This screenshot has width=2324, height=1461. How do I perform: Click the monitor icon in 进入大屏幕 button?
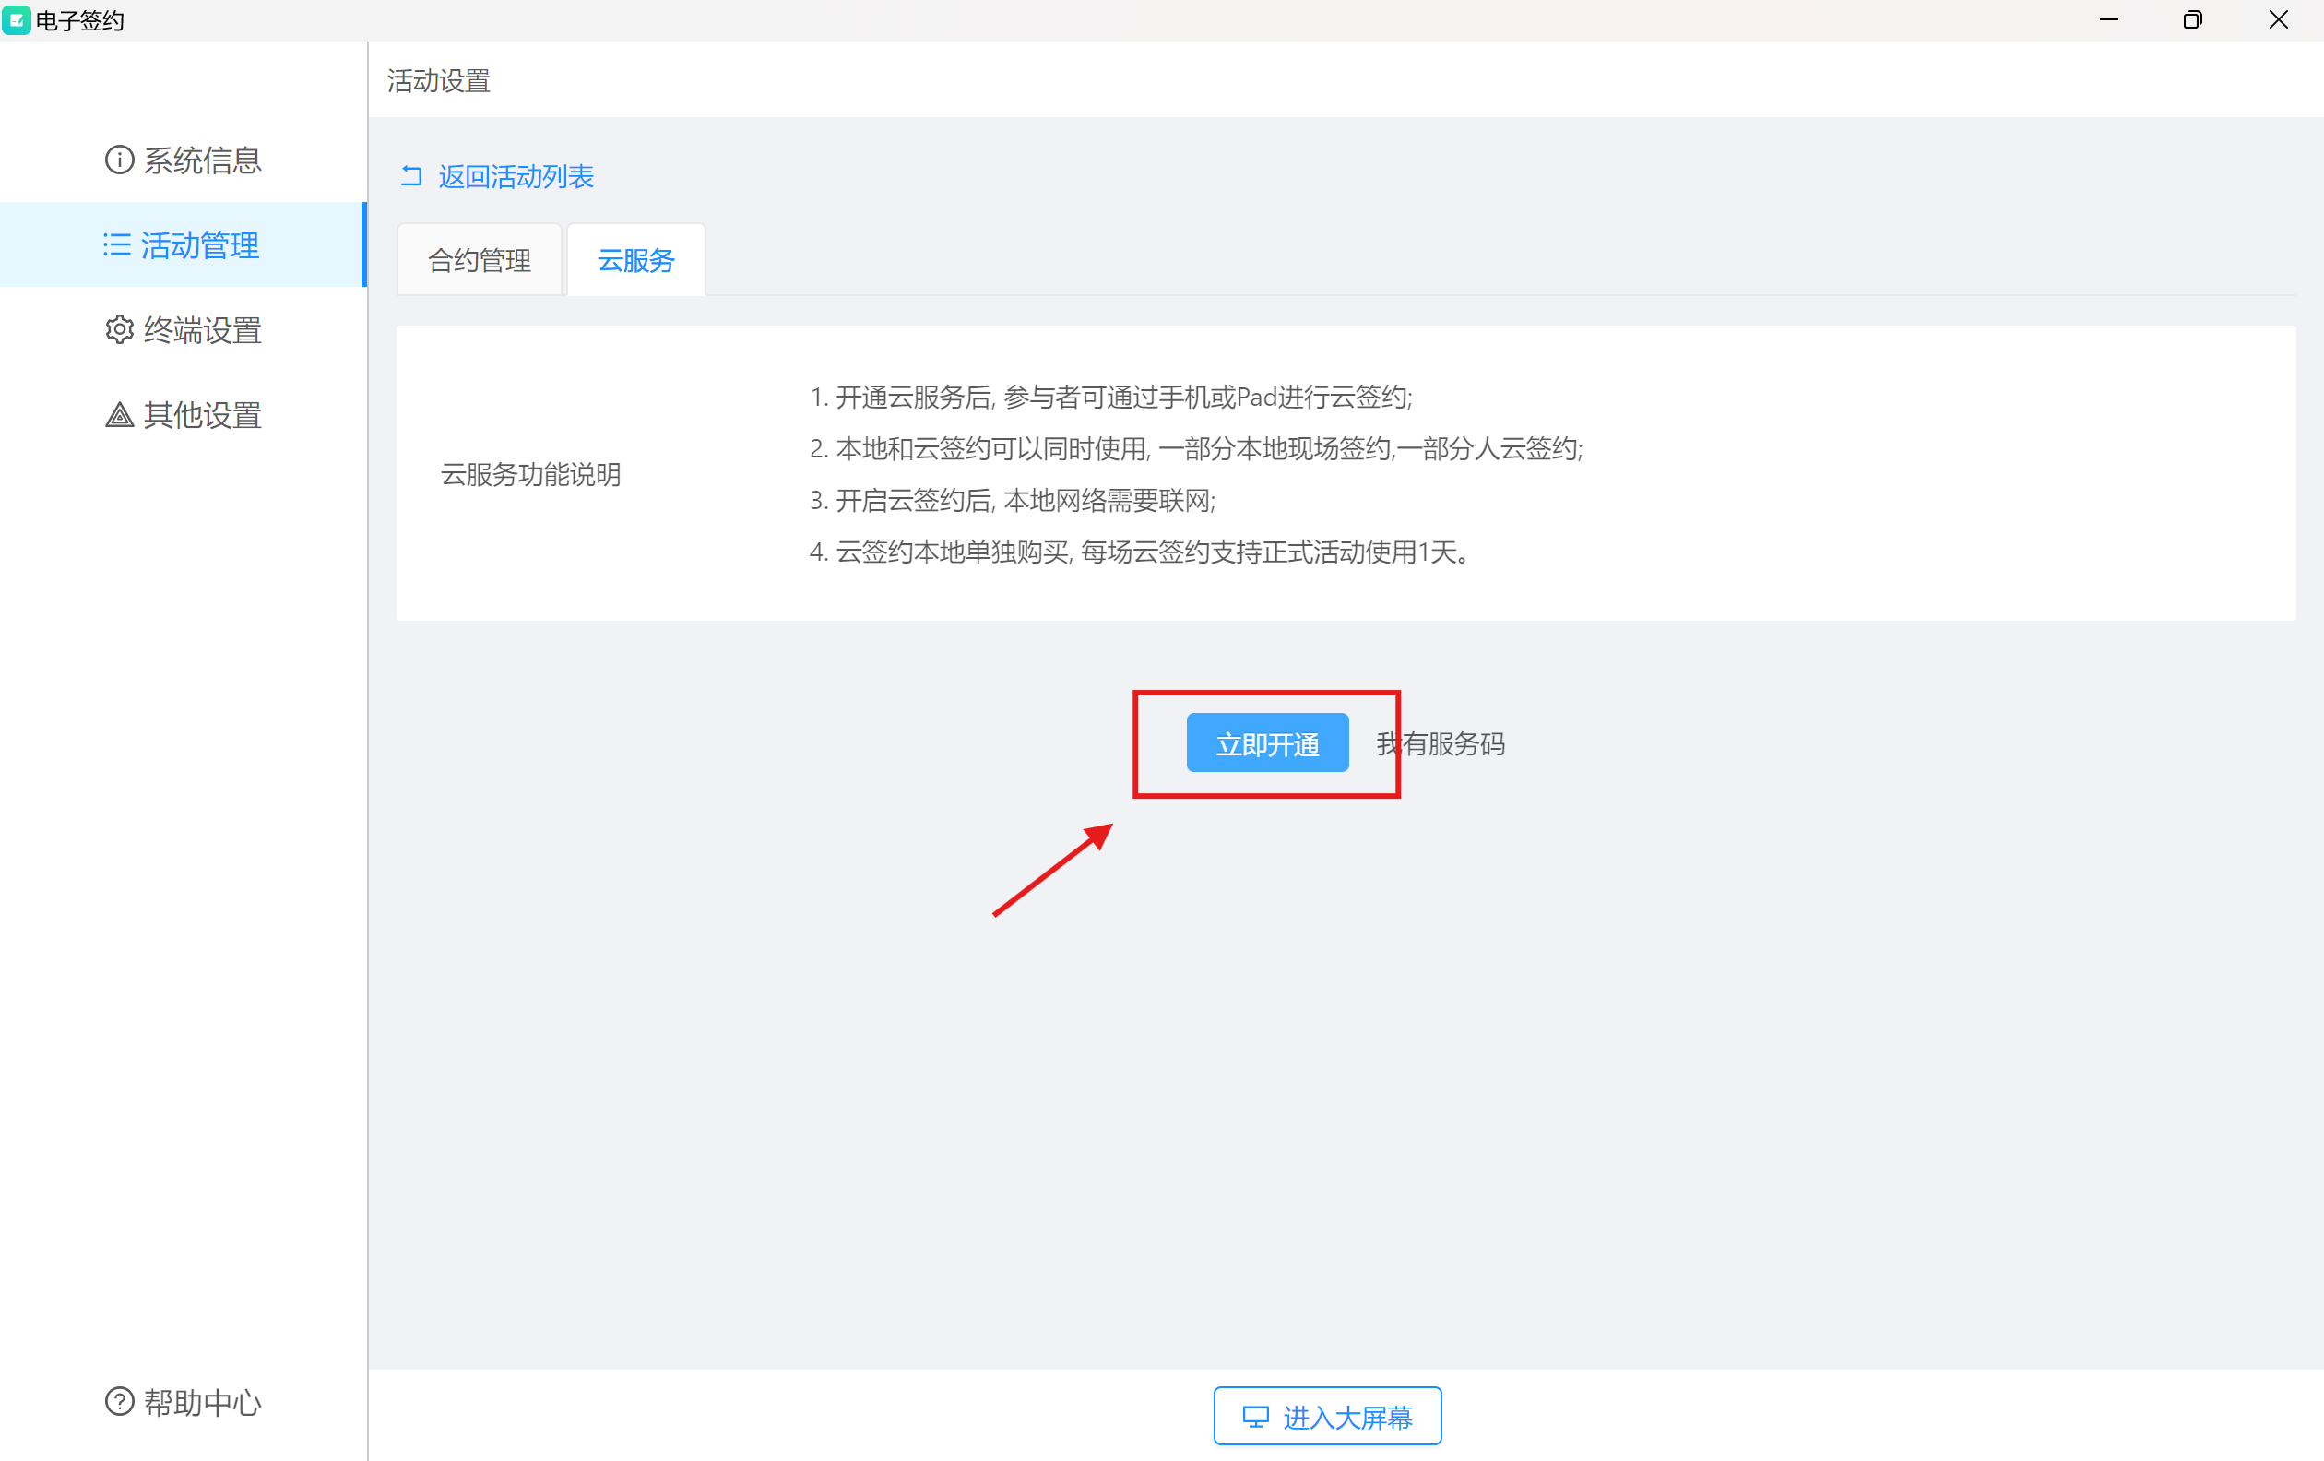coord(1254,1417)
